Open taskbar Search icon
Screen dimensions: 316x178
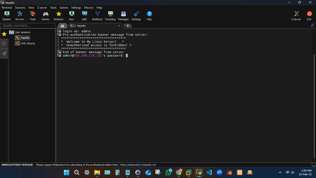77,172
